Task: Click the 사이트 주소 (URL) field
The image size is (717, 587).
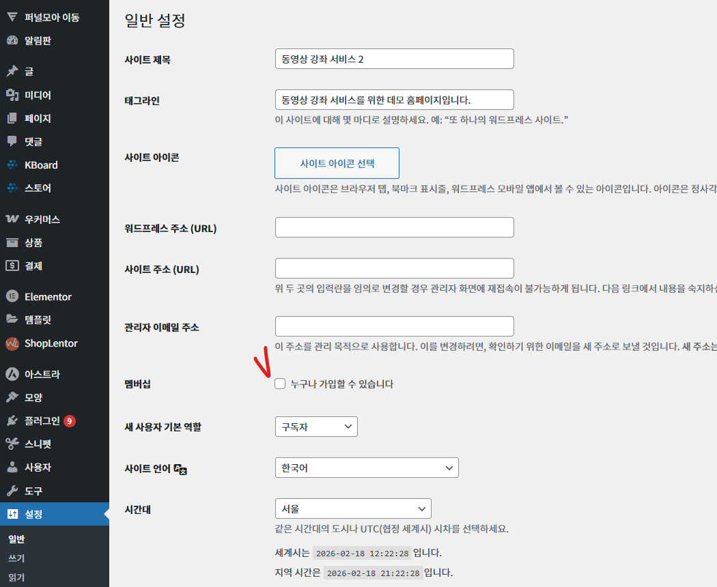Action: tap(395, 268)
